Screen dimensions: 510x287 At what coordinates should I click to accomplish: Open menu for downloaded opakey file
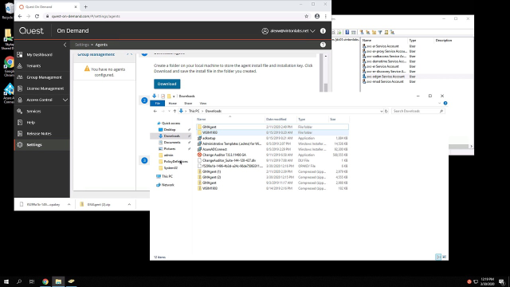click(x=69, y=204)
